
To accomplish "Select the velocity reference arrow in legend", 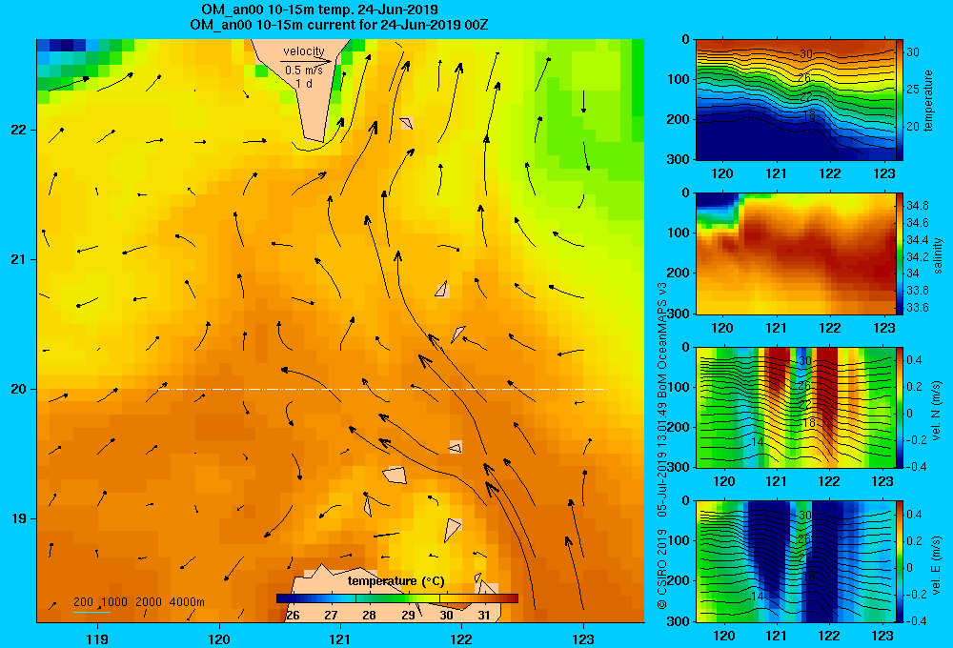I will pos(306,61).
